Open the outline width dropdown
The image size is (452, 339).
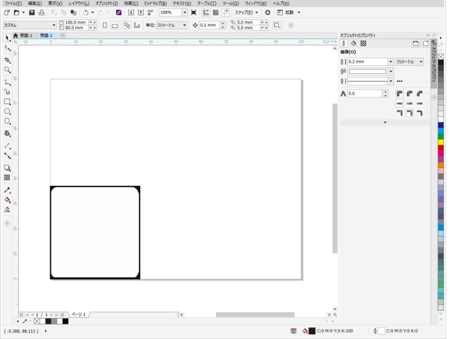tap(391, 61)
